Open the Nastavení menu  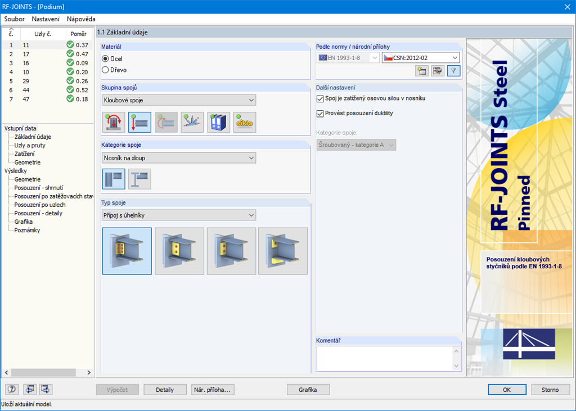click(x=46, y=19)
